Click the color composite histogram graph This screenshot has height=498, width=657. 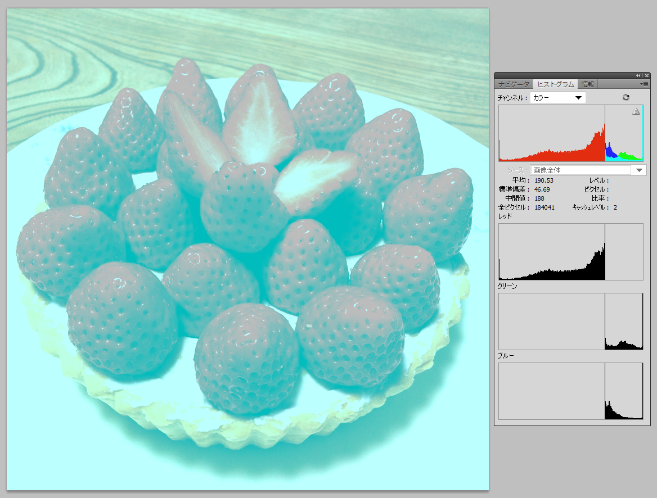(x=571, y=133)
